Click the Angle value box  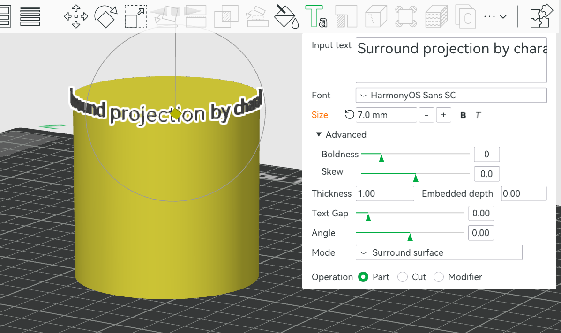[481, 233]
